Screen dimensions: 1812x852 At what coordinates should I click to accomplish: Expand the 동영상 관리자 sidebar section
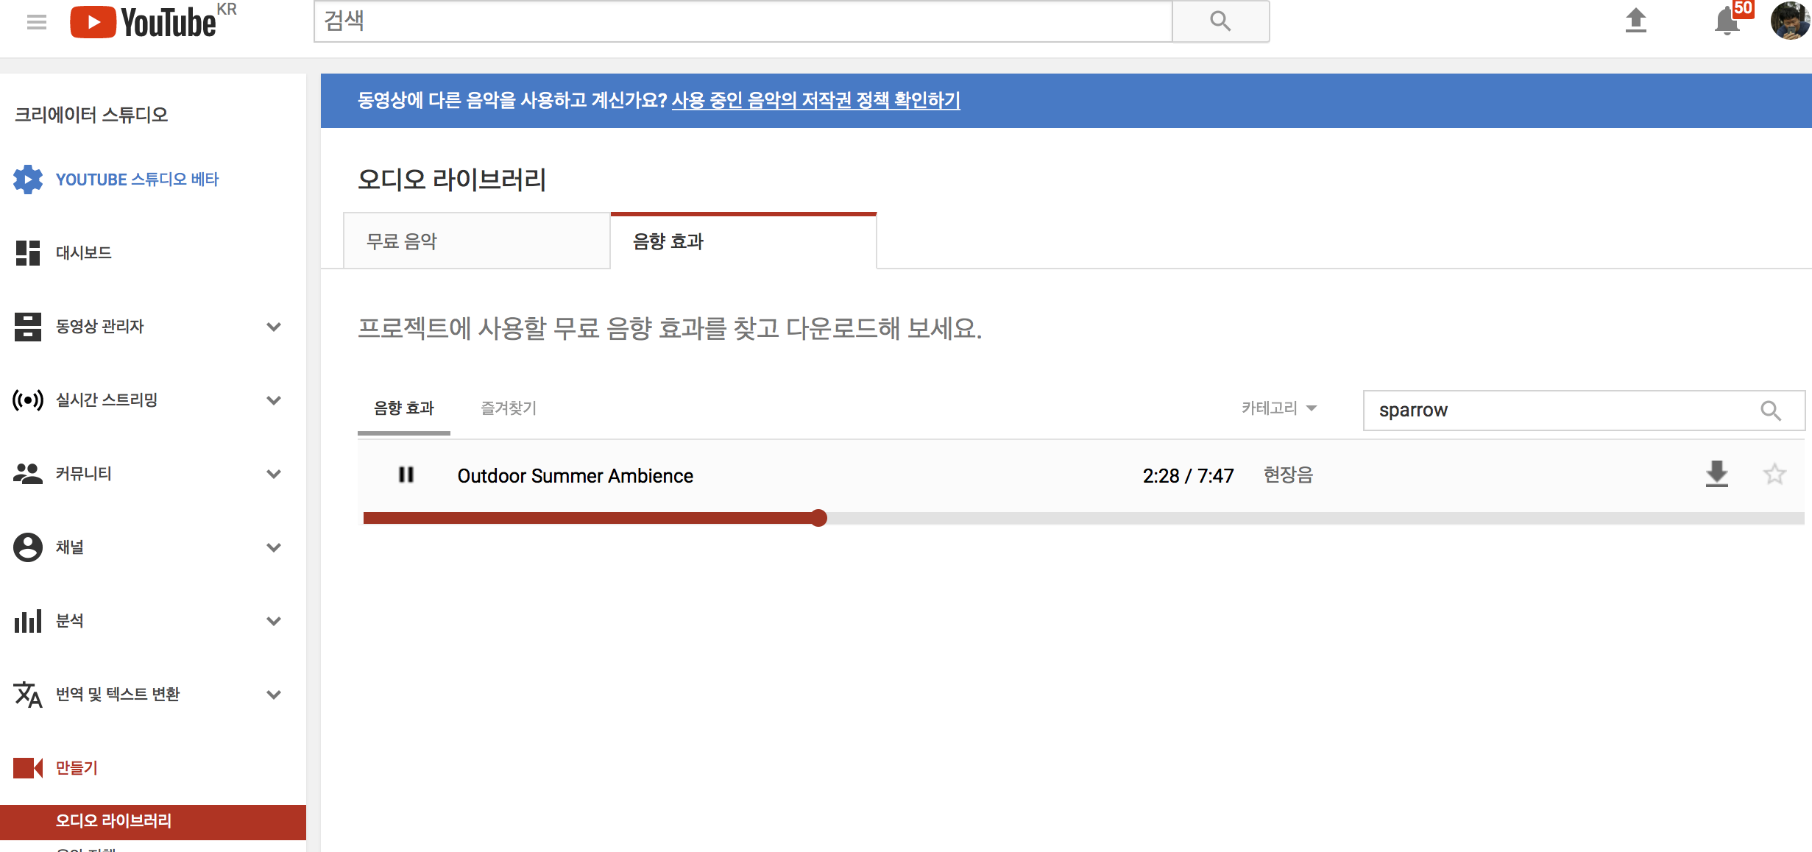[x=274, y=327]
